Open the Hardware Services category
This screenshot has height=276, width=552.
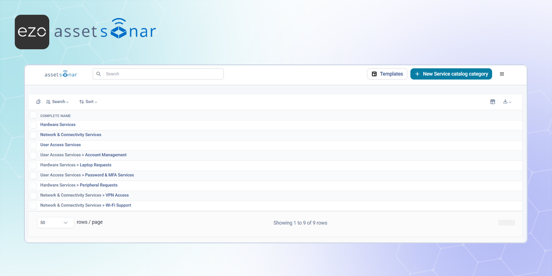(x=58, y=125)
